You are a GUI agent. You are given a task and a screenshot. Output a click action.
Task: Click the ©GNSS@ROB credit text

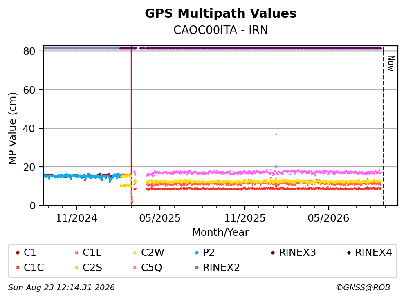363,288
